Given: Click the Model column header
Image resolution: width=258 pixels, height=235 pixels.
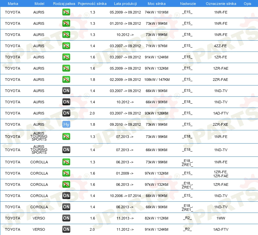Looking at the screenshot, I should click(39, 4).
